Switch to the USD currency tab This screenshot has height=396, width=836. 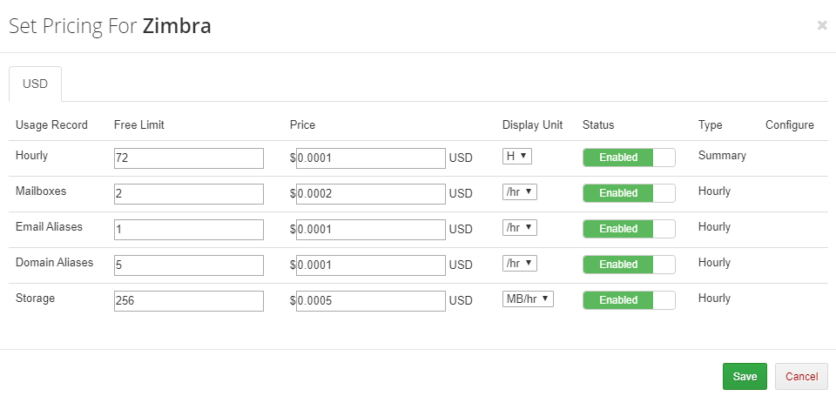[35, 84]
